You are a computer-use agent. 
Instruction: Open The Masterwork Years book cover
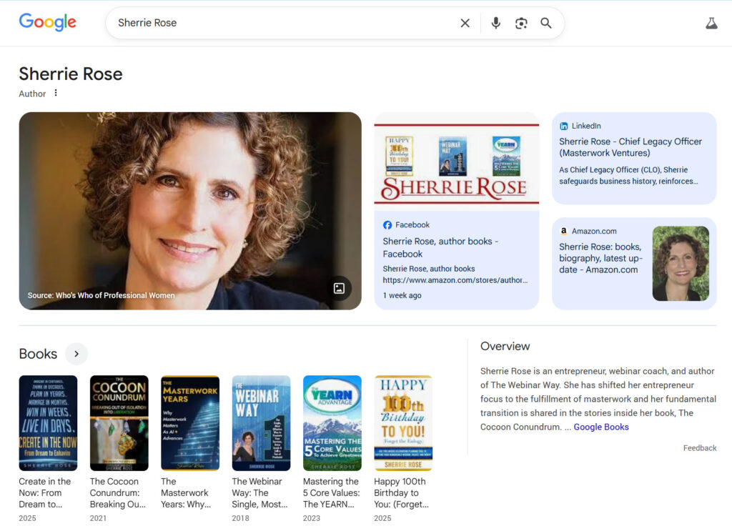[190, 423]
